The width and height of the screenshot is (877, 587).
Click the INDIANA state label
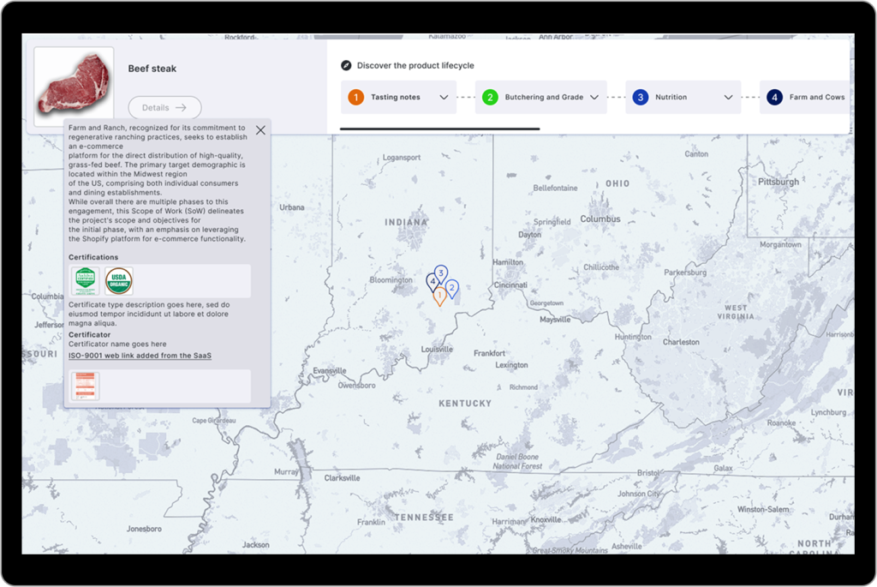pos(406,222)
